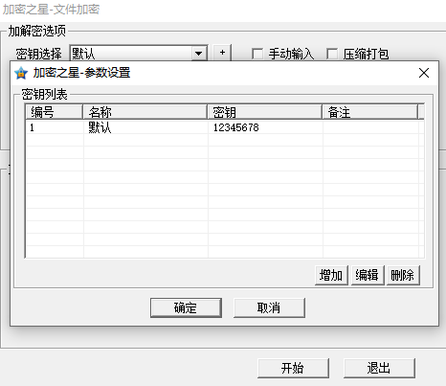Click the 默认 combo box field
This screenshot has height=386, width=446.
139,53
